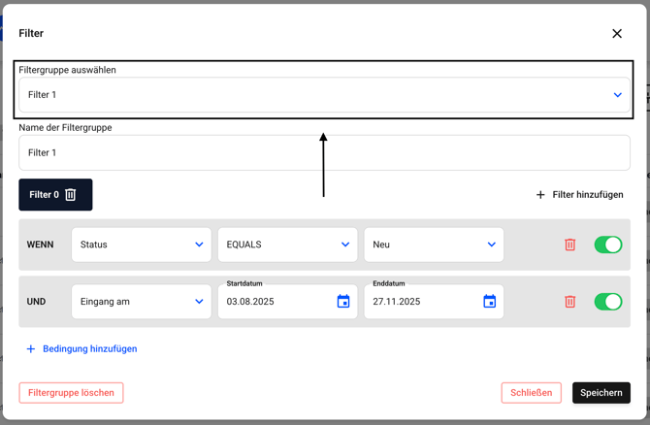650x425 pixels.
Task: Click Filtergruppe löschen button
Action: click(71, 393)
